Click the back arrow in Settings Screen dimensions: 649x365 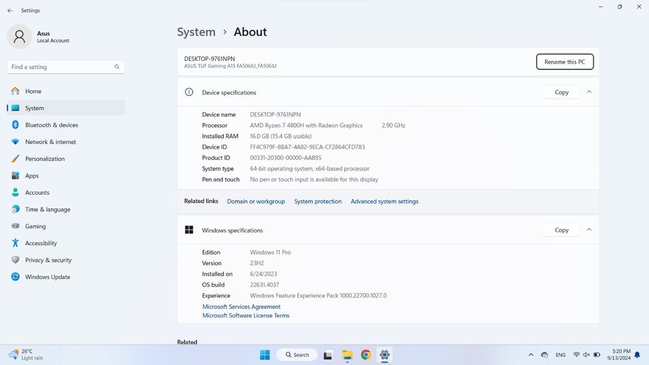[10, 10]
